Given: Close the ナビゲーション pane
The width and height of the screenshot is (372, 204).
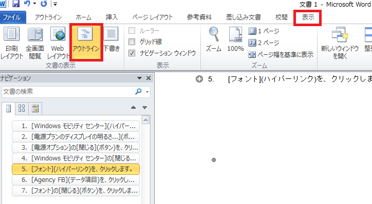Looking at the screenshot, I should click(x=148, y=78).
